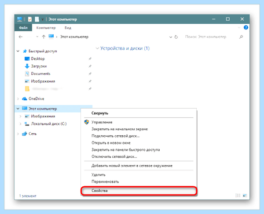Click Properties icon in quick access toolbar
Screen dimensions: 264x214
[x=30, y=19]
